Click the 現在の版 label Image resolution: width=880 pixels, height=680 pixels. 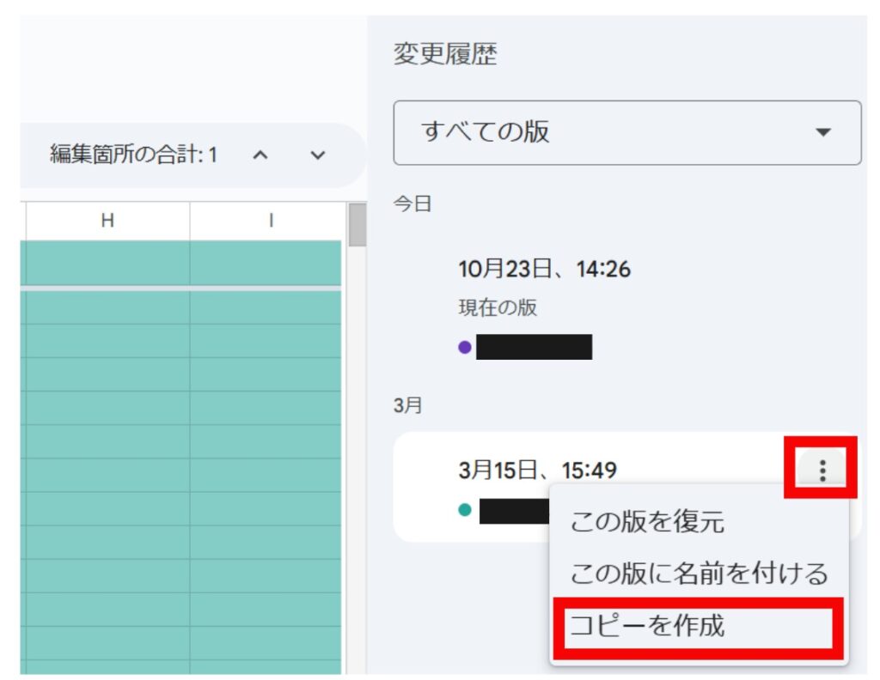(x=498, y=307)
